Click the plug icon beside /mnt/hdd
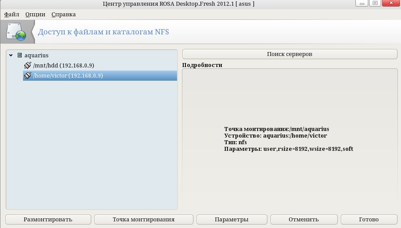The image size is (401, 228). pyautogui.click(x=27, y=65)
